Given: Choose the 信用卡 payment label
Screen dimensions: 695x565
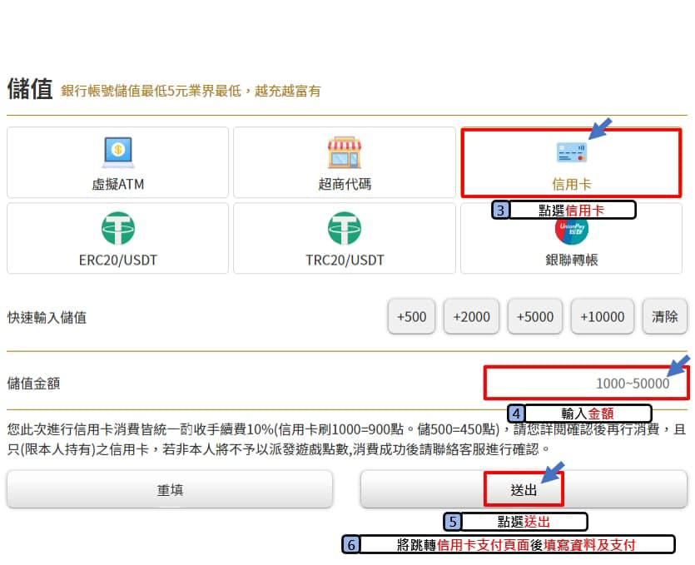Looking at the screenshot, I should [571, 184].
